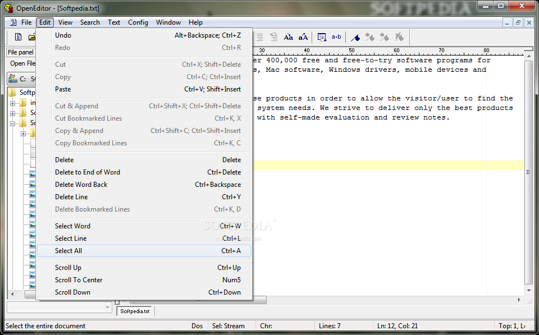
Task: Choose Undo from the Edit menu
Action: 144,35
